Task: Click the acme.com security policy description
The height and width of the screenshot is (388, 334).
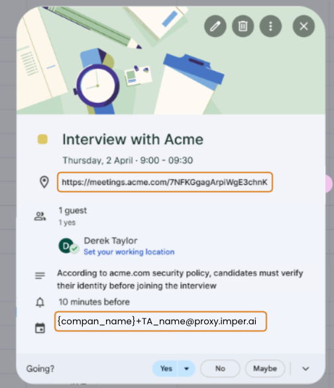Action: tap(180, 279)
